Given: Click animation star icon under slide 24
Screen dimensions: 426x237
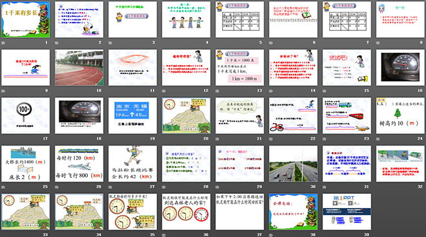Looking at the screenshot, I should click(x=378, y=139).
